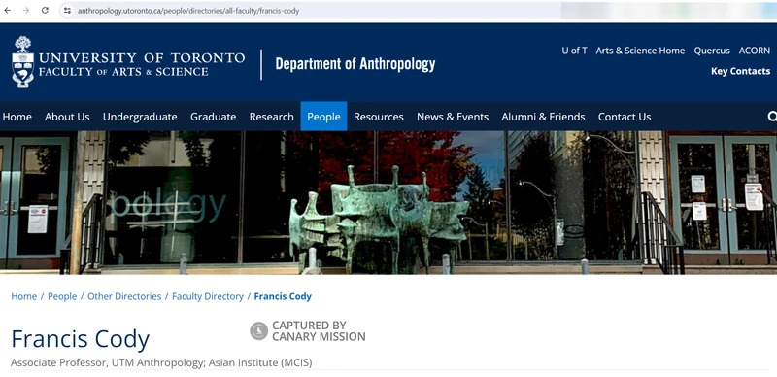Open the ACORN link

(x=755, y=51)
